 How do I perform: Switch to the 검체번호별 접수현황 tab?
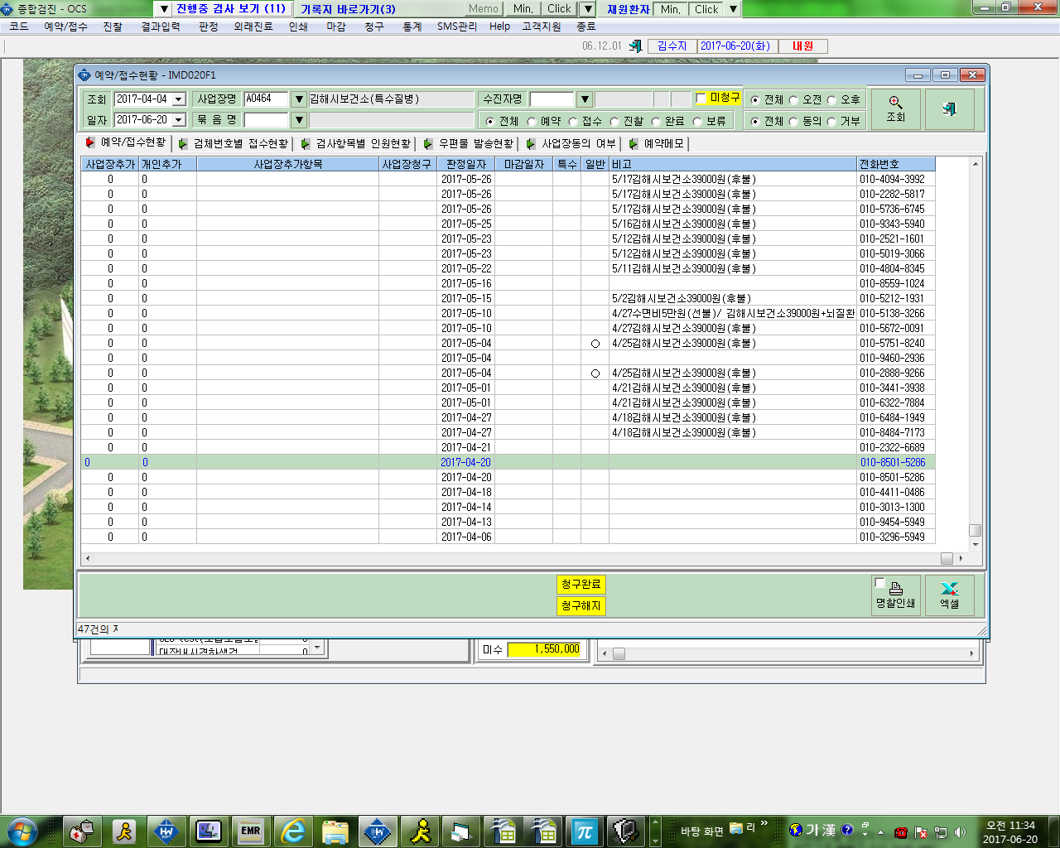pyautogui.click(x=233, y=144)
